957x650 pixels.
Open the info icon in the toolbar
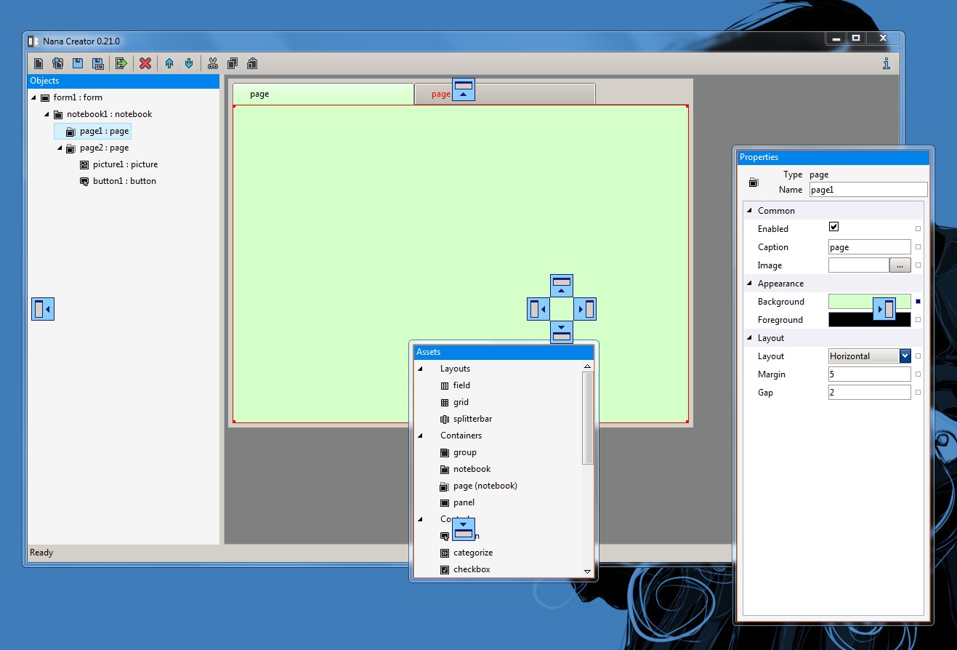tap(887, 63)
